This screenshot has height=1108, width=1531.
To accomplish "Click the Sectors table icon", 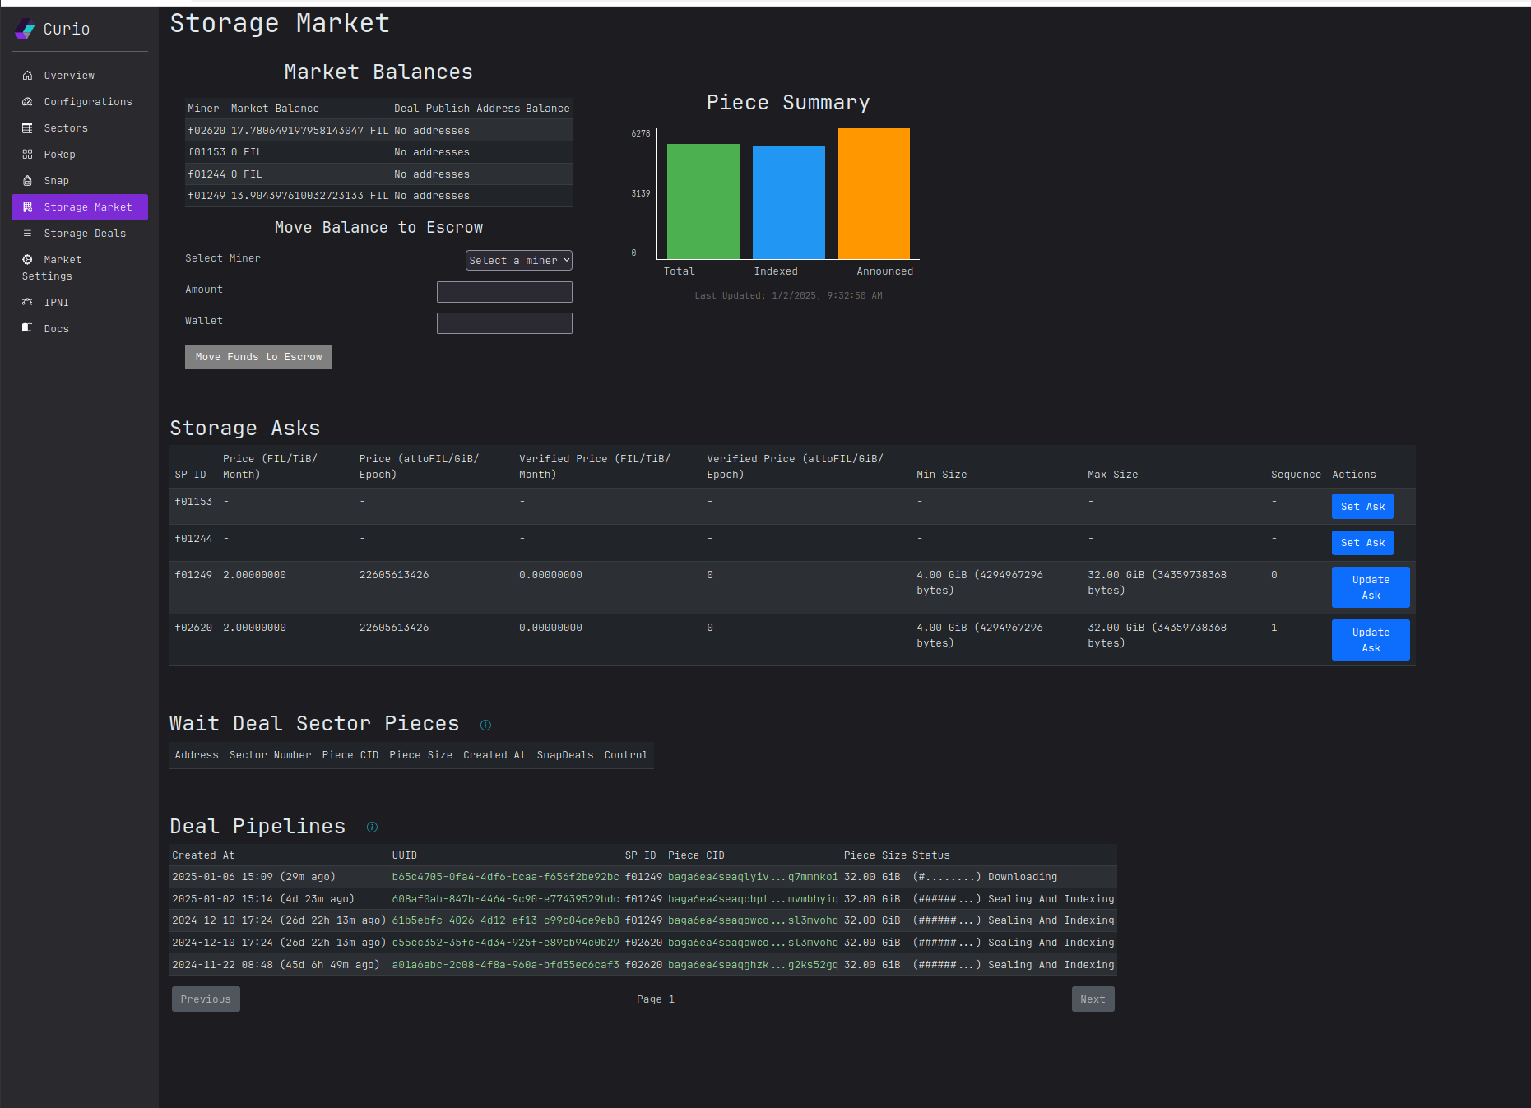I will click(x=27, y=128).
